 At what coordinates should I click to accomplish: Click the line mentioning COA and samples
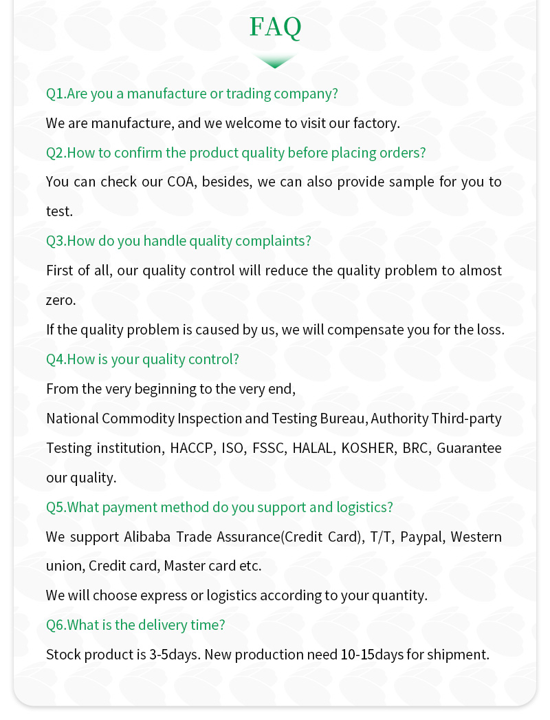coord(274,182)
